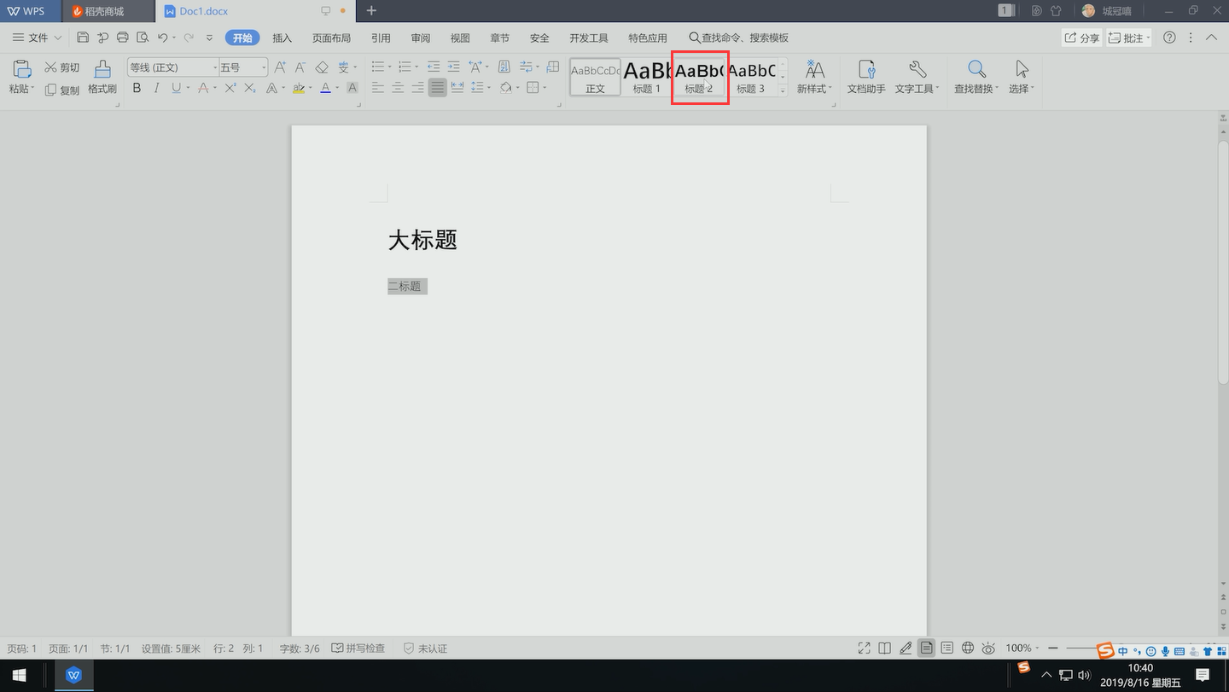Screen dimensions: 1229x692
Task: Apply the 标题 3 heading style
Action: coord(751,77)
